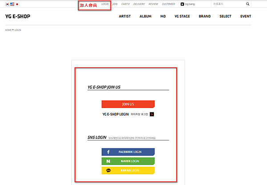Image resolution: width=267 pixels, height=185 pixels.
Task: Go to HOME in breadcrumb
Action: pos(8,30)
